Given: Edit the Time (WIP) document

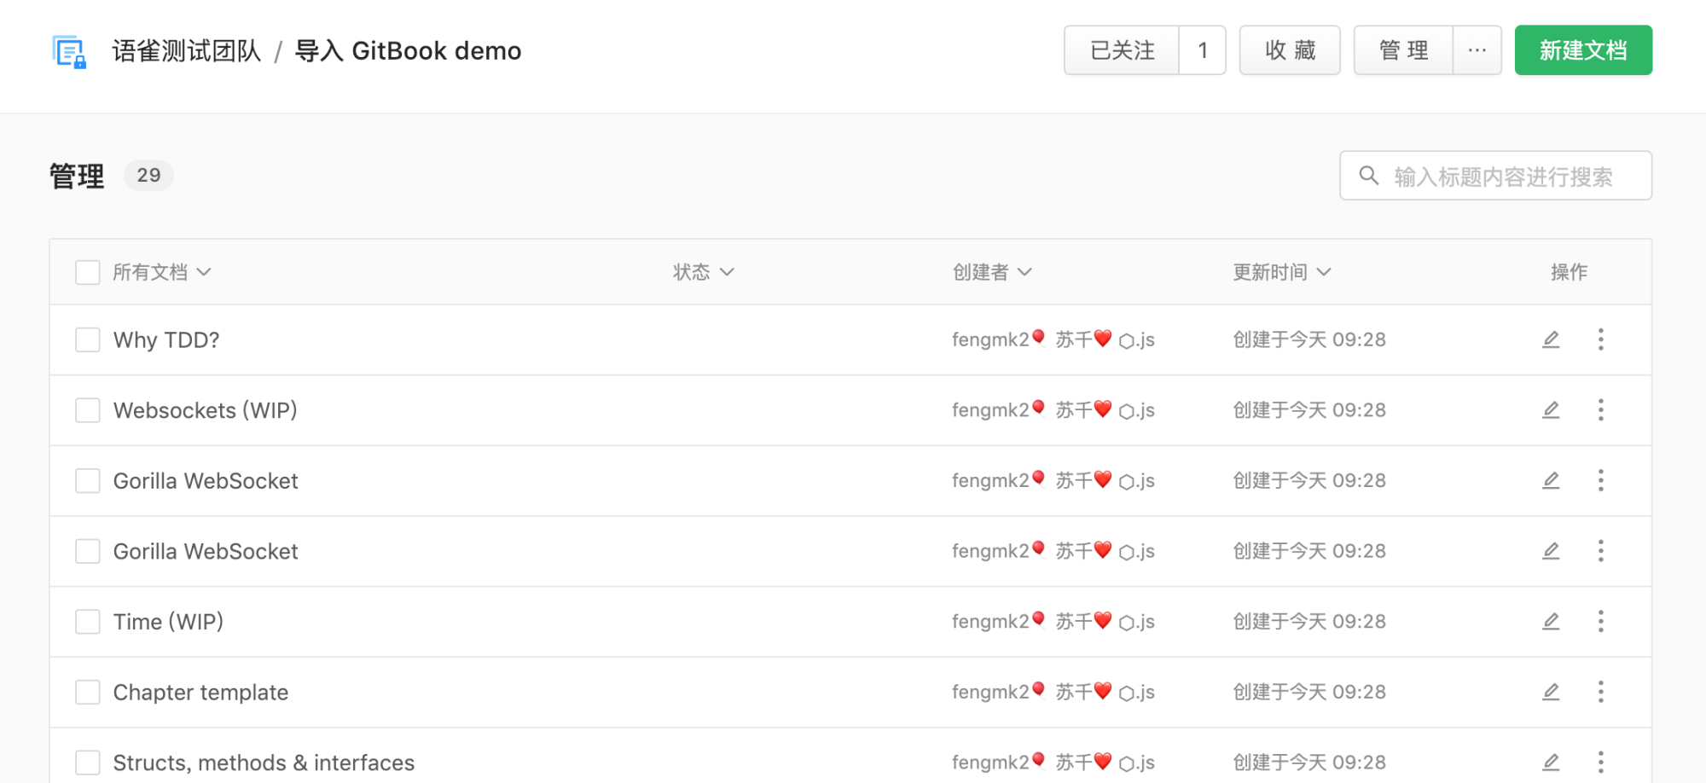Looking at the screenshot, I should point(1551,622).
